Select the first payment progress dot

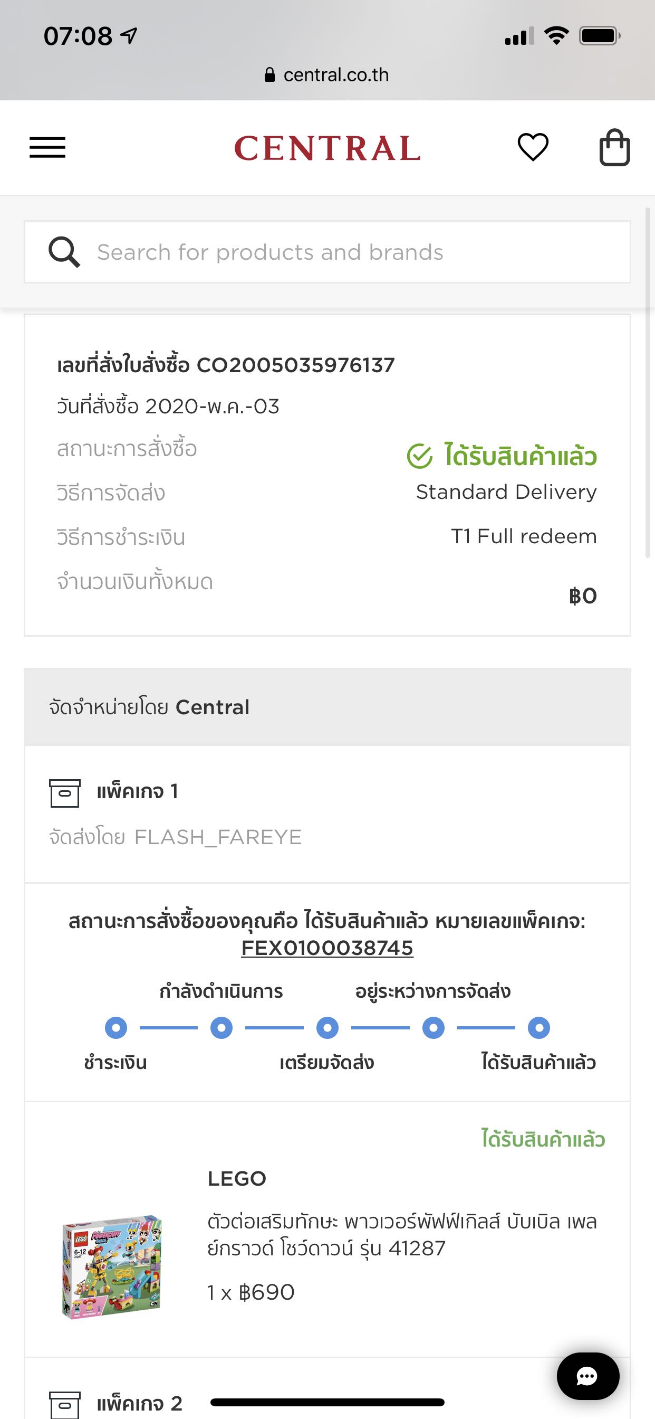(x=115, y=1028)
